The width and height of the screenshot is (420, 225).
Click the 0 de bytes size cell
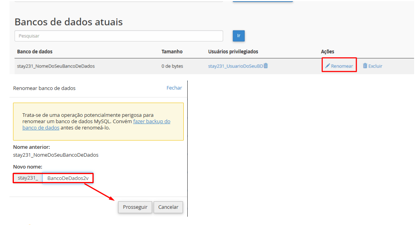(172, 66)
